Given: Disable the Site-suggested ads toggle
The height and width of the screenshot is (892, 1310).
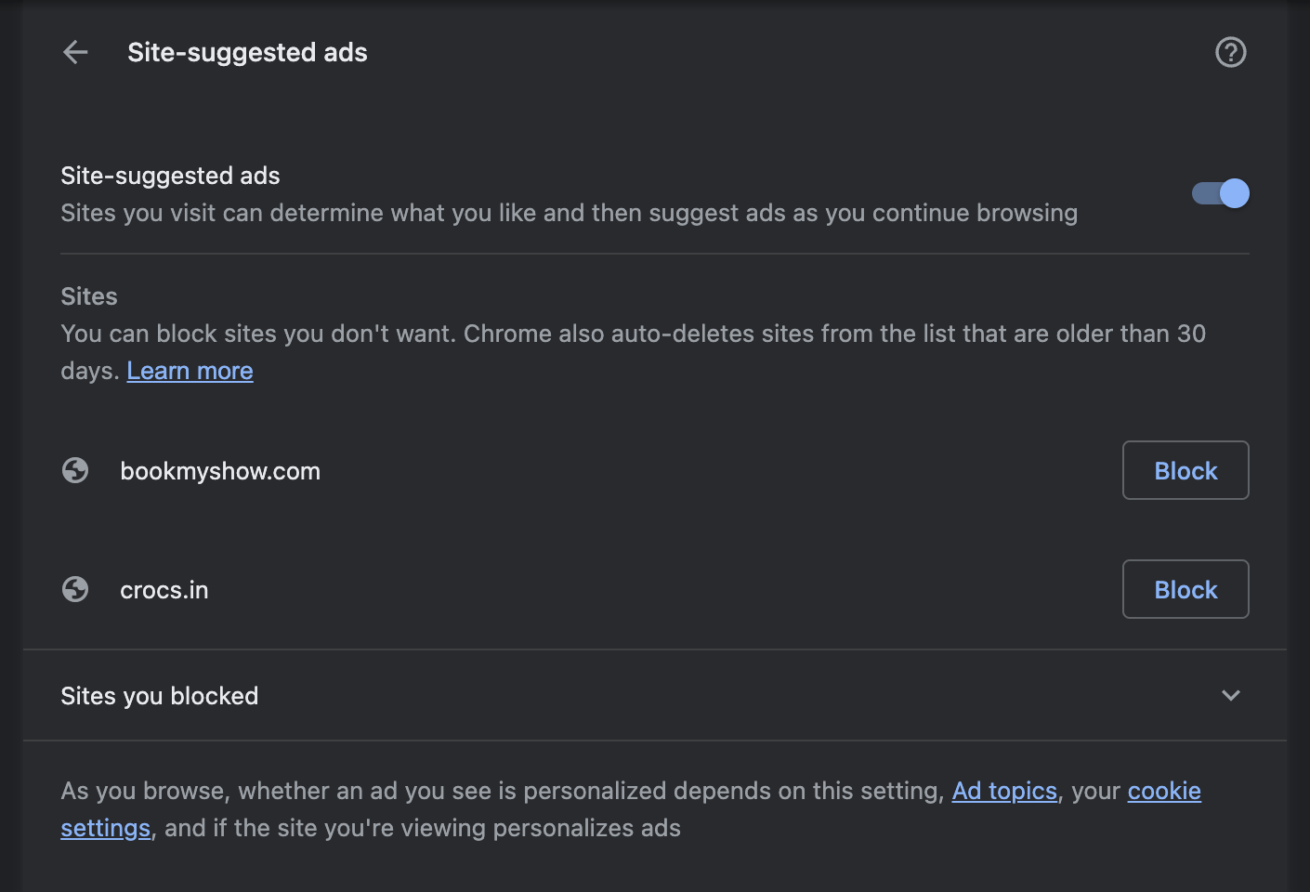Looking at the screenshot, I should click(x=1220, y=193).
